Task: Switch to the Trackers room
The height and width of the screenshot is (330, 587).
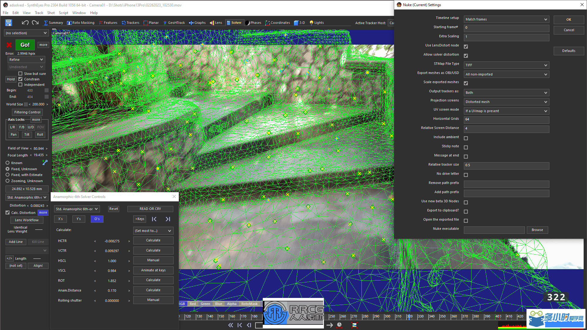Action: 130,23
